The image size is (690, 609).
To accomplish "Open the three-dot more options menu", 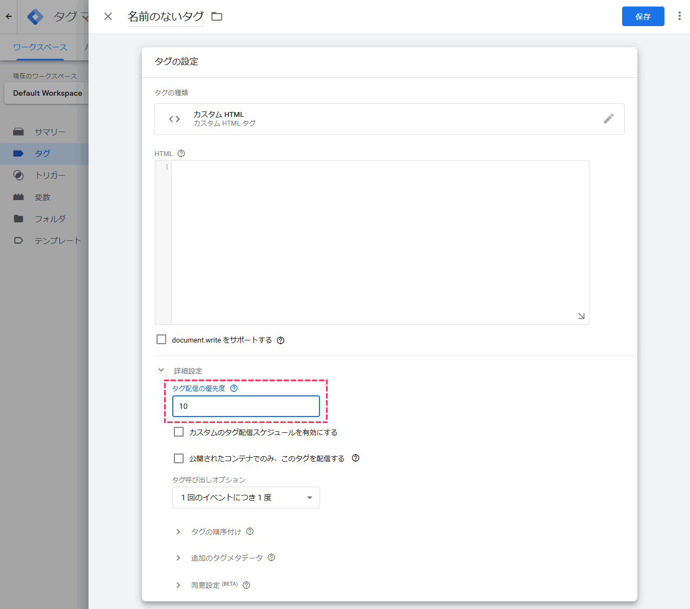I will pos(679,16).
